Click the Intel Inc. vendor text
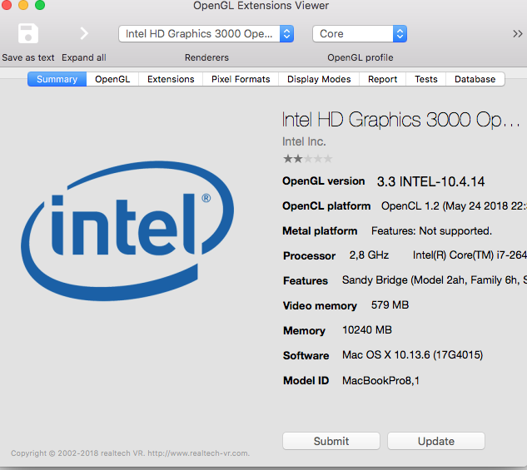Screen dimensions: 527x470 [x=304, y=141]
